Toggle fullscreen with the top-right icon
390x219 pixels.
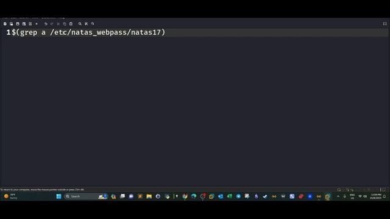385,24
